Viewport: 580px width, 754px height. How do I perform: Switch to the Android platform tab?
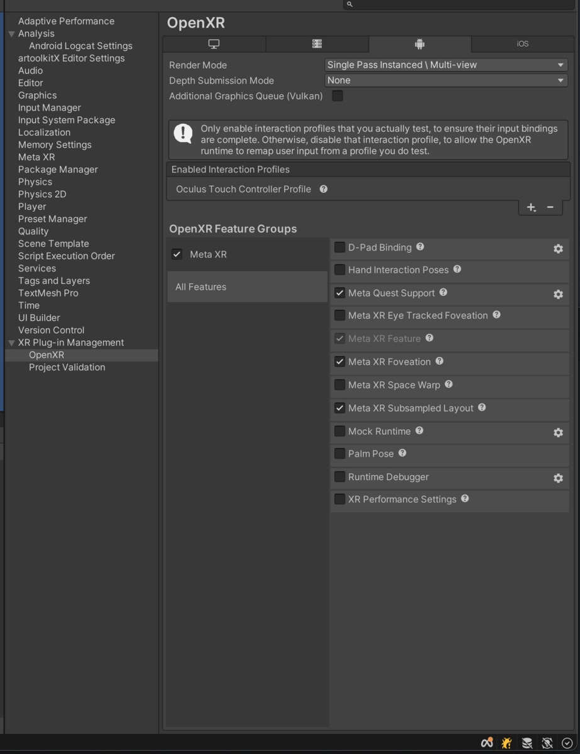point(420,44)
